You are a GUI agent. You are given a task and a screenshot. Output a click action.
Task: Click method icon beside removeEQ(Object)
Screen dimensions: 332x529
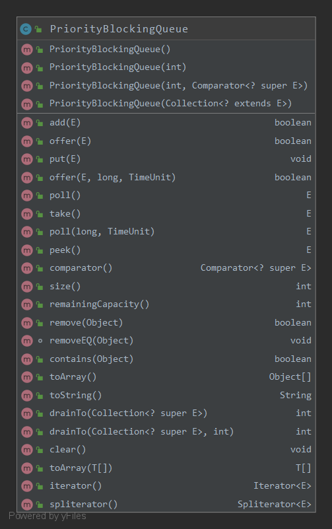tap(26, 341)
